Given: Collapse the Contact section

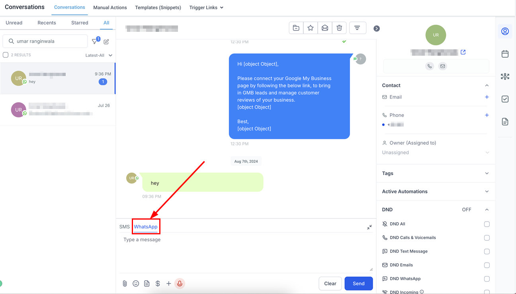Looking at the screenshot, I should tap(487, 86).
